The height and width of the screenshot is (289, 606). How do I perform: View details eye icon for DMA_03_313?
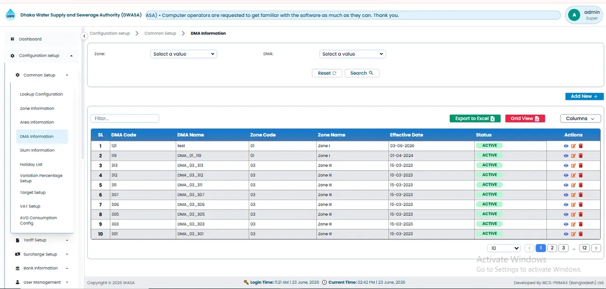pos(566,166)
